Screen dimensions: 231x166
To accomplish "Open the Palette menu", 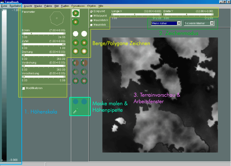I will (x=48, y=6).
